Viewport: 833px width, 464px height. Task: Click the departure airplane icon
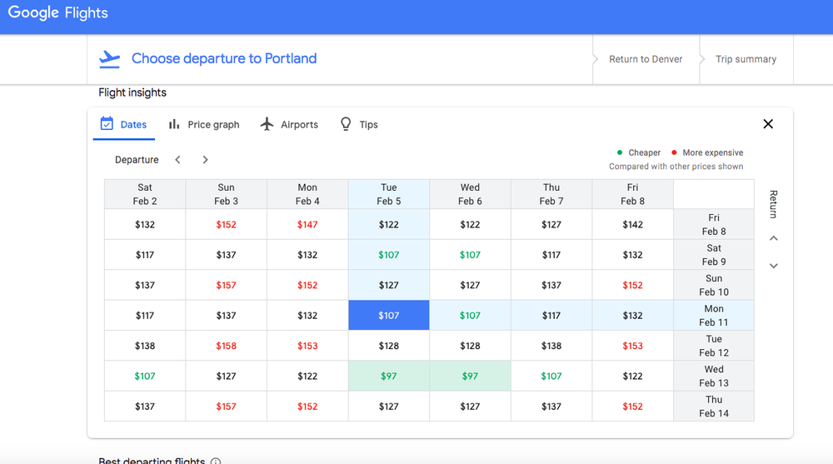109,59
